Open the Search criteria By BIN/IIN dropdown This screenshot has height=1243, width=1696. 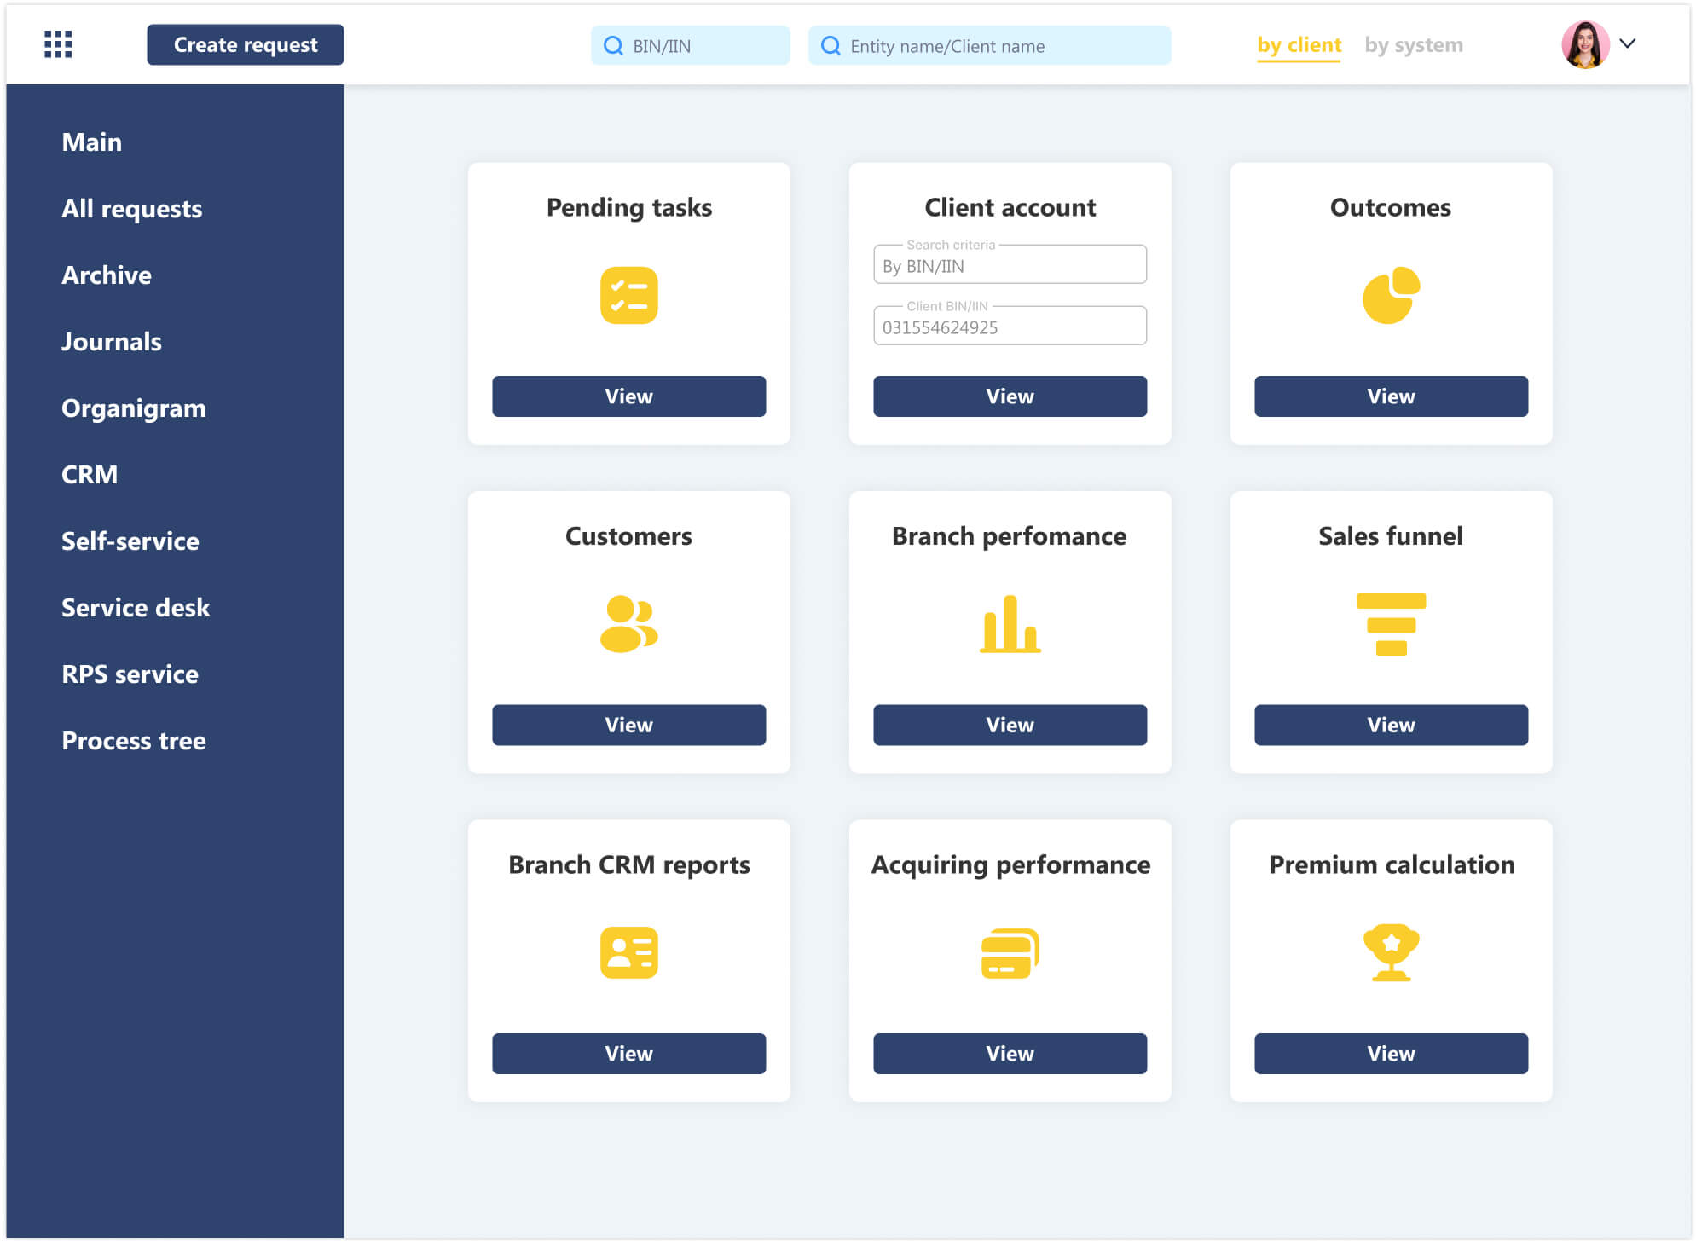[1010, 266]
